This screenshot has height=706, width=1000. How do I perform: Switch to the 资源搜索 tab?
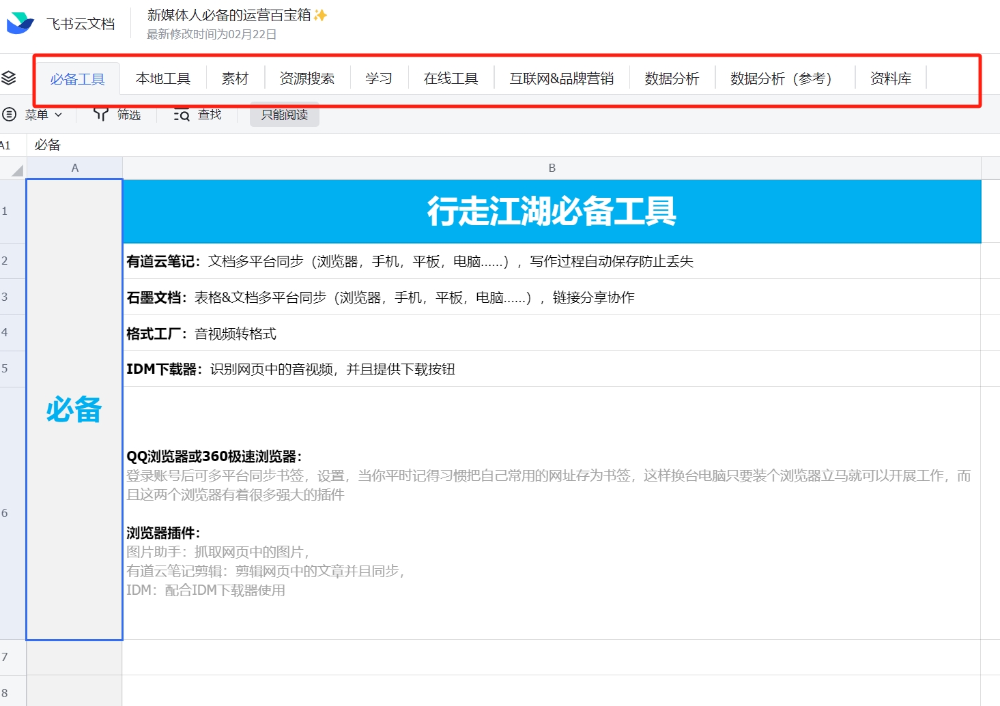pos(307,78)
